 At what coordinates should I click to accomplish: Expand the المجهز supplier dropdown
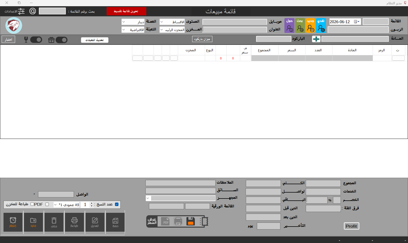point(148,198)
